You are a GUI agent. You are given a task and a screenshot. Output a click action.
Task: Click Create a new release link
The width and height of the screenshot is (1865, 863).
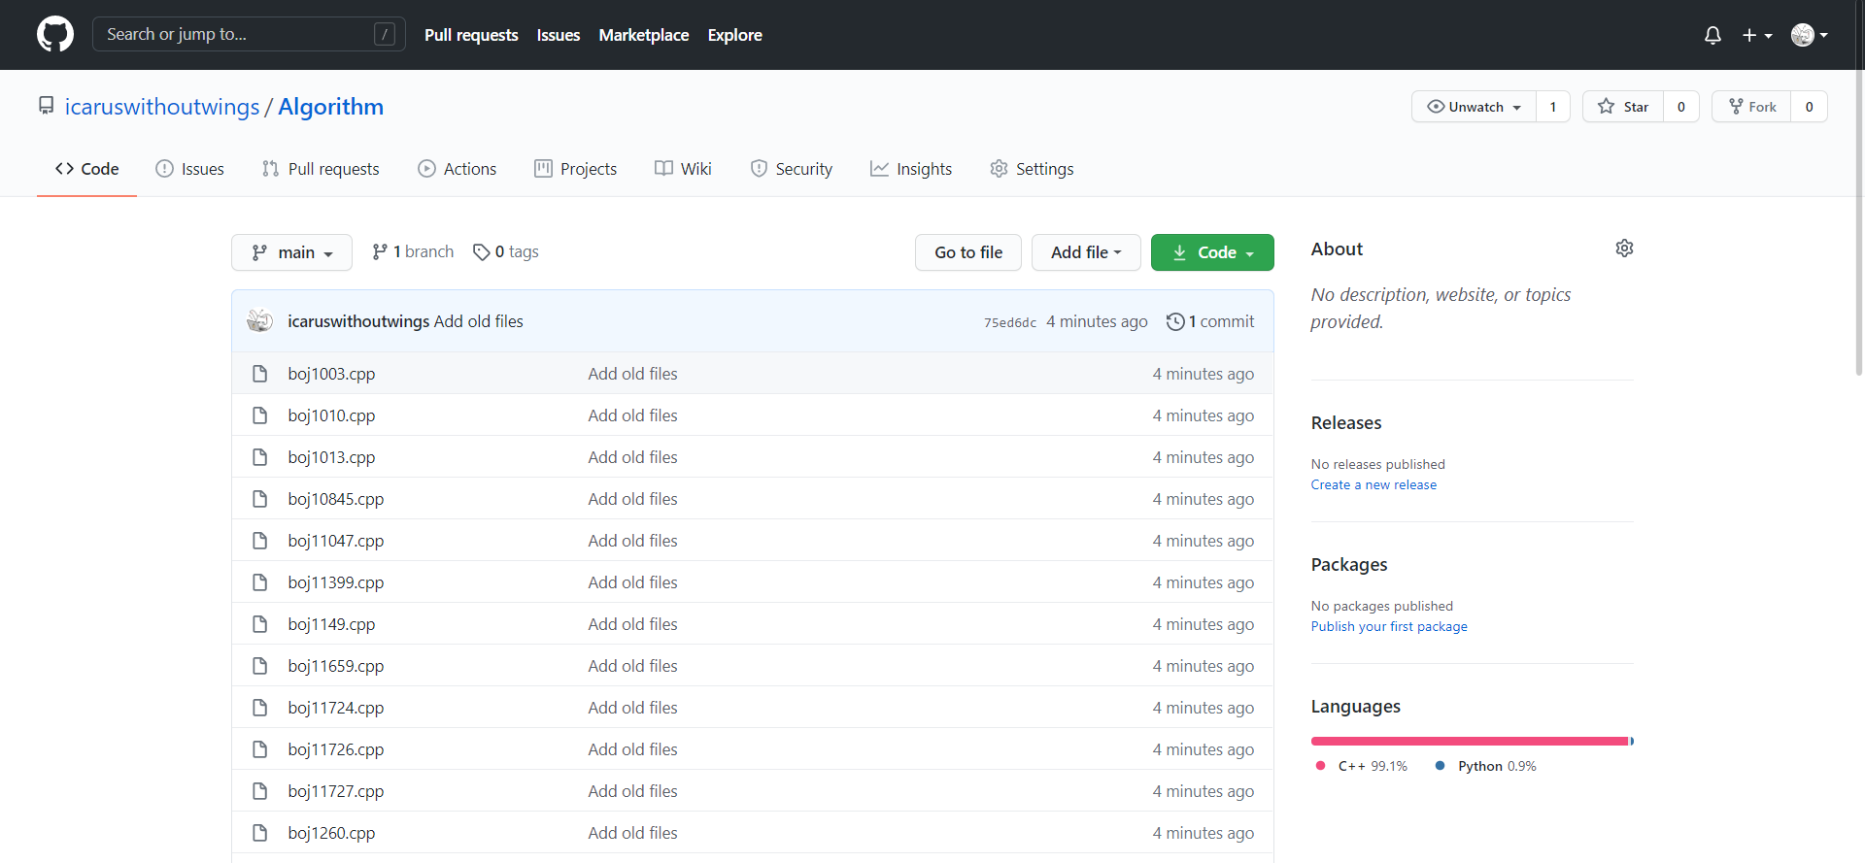point(1373,484)
